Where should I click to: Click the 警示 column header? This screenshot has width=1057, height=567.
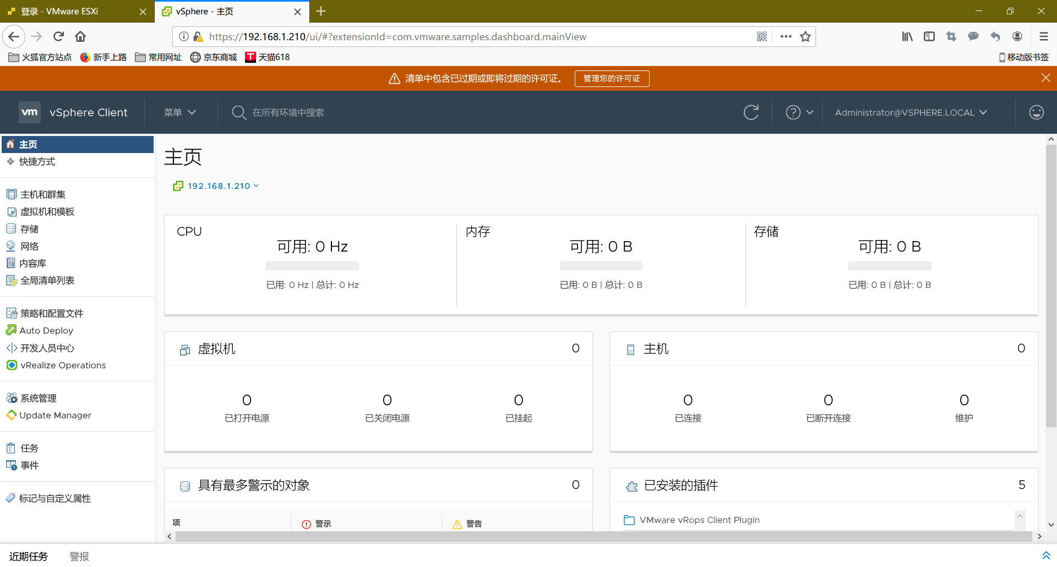pyautogui.click(x=323, y=524)
